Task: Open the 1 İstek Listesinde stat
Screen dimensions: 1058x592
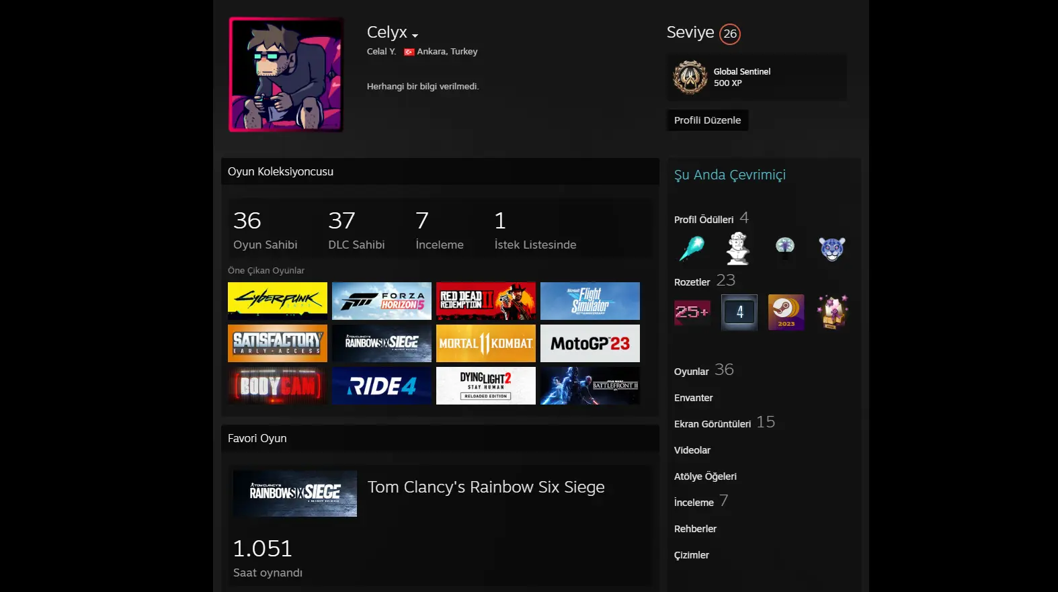Action: [x=535, y=230]
